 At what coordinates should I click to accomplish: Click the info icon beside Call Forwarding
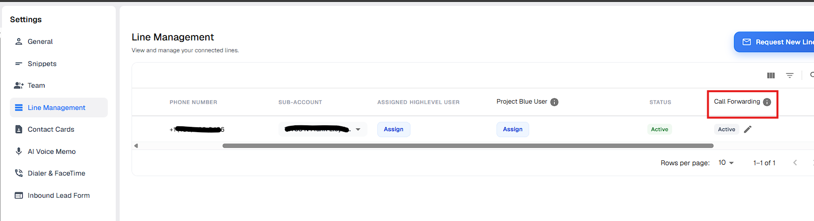[x=767, y=102]
